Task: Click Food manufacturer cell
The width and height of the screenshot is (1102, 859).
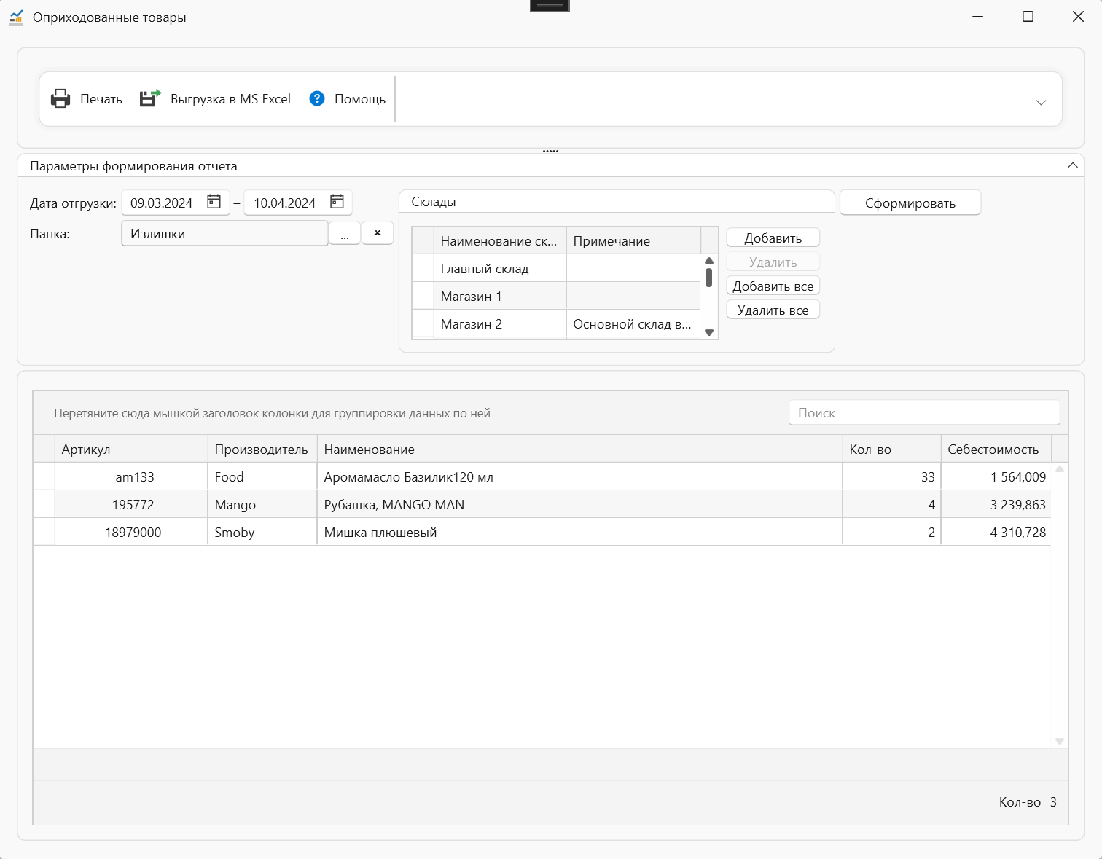Action: coord(262,476)
